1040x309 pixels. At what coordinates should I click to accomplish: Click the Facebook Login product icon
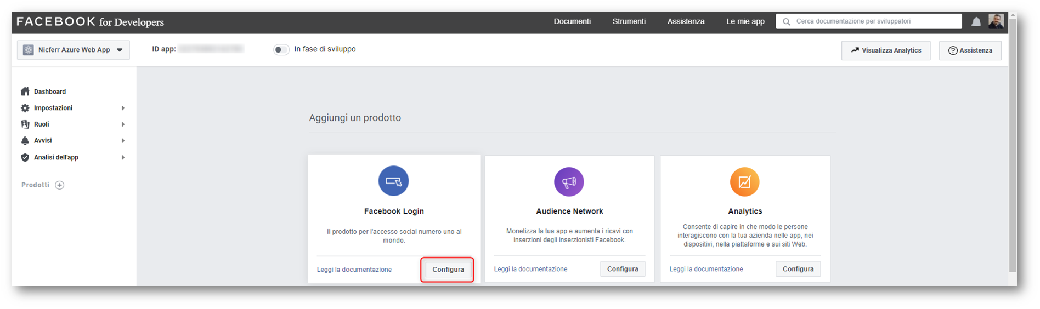click(x=394, y=181)
